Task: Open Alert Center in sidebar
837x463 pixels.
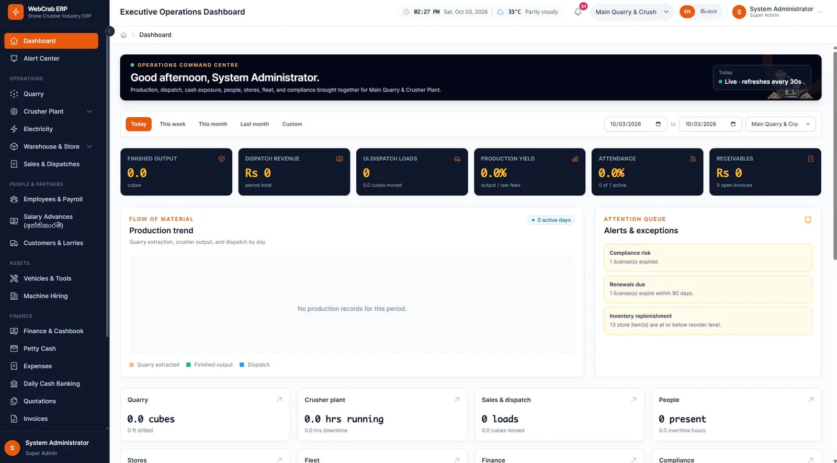Action: (x=51, y=59)
